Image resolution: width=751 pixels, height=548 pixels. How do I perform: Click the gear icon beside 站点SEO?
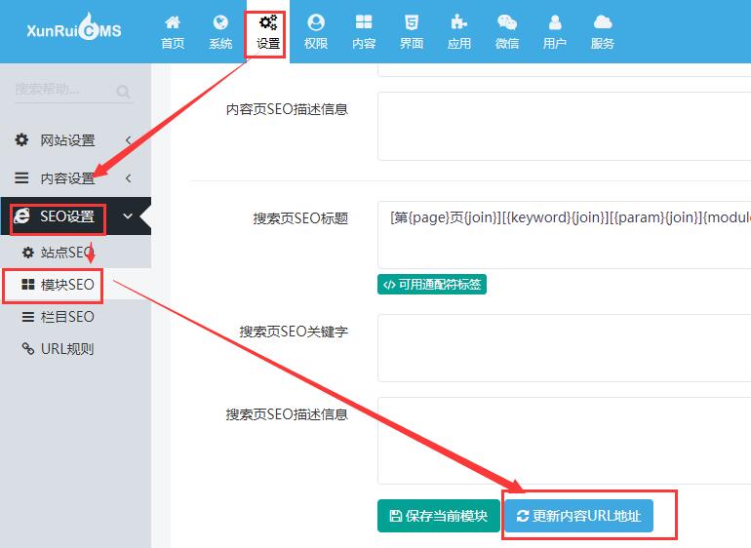point(28,253)
